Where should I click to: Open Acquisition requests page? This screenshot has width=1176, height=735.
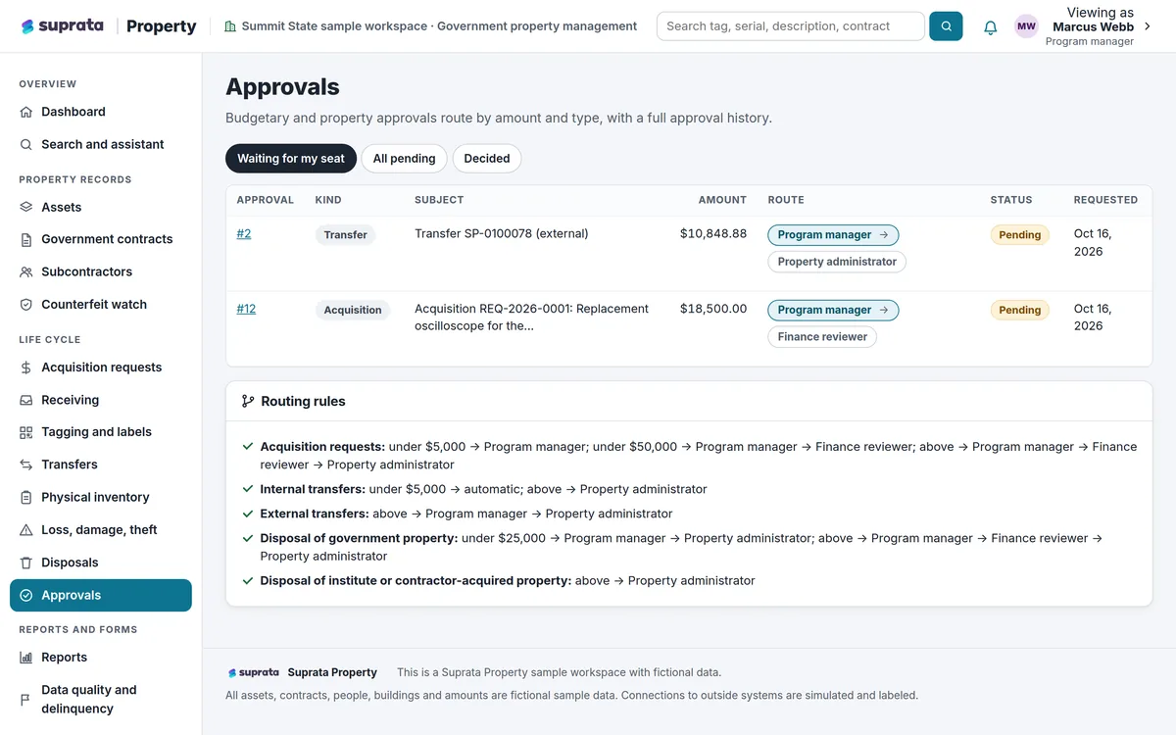(101, 367)
